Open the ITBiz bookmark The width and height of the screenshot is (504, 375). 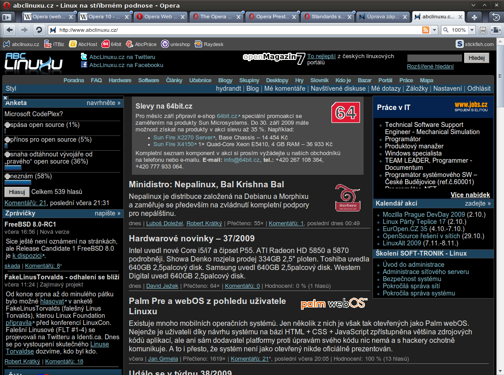pos(54,44)
